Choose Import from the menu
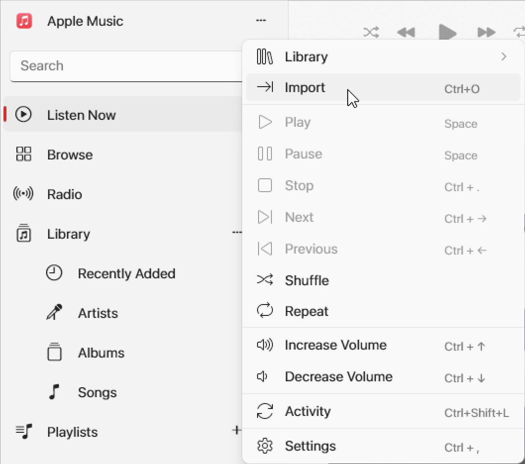This screenshot has height=464, width=525. [383, 87]
